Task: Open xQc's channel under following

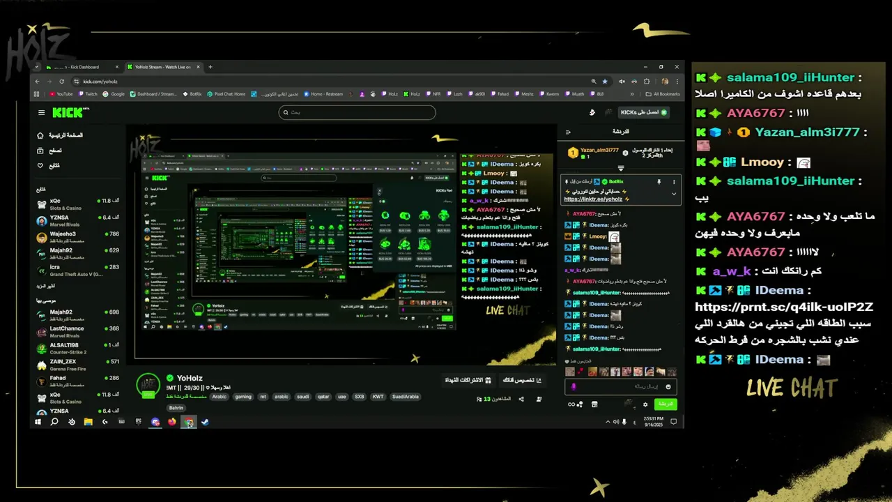Action: [78, 204]
